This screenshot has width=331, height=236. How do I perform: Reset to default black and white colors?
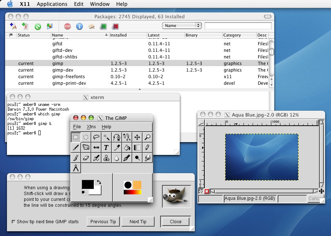[84, 193]
